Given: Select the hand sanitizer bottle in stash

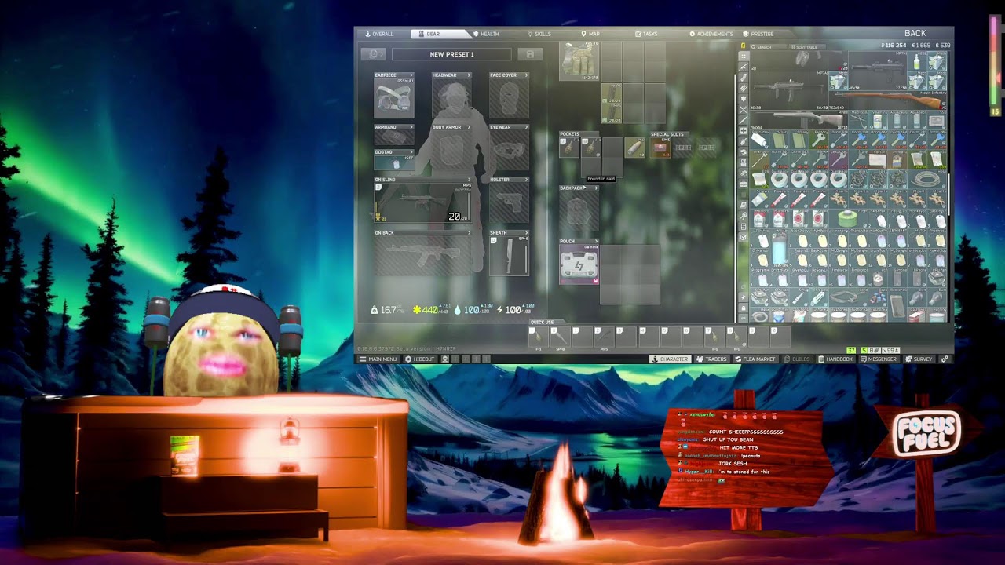Looking at the screenshot, I should coord(916,61).
